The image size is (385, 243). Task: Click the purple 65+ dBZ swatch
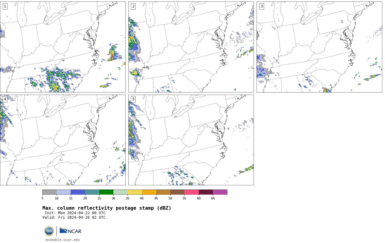pyautogui.click(x=220, y=192)
